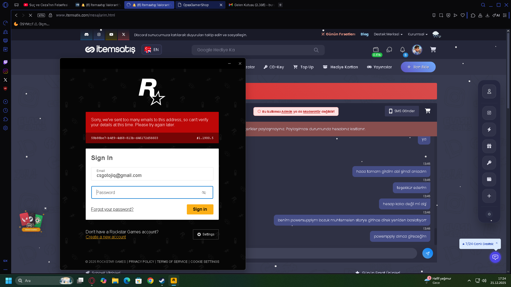511x287 pixels.
Task: Click the plus icon in the right floating panel
Action: (x=489, y=196)
